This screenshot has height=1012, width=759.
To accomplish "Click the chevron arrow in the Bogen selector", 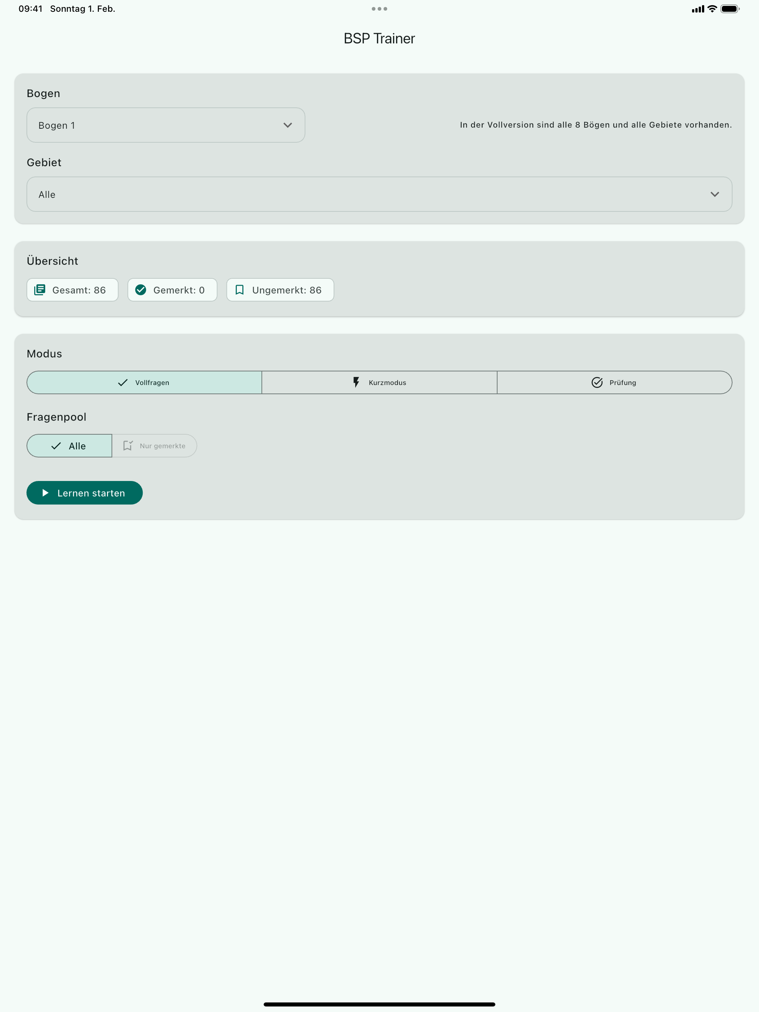I will tap(288, 125).
